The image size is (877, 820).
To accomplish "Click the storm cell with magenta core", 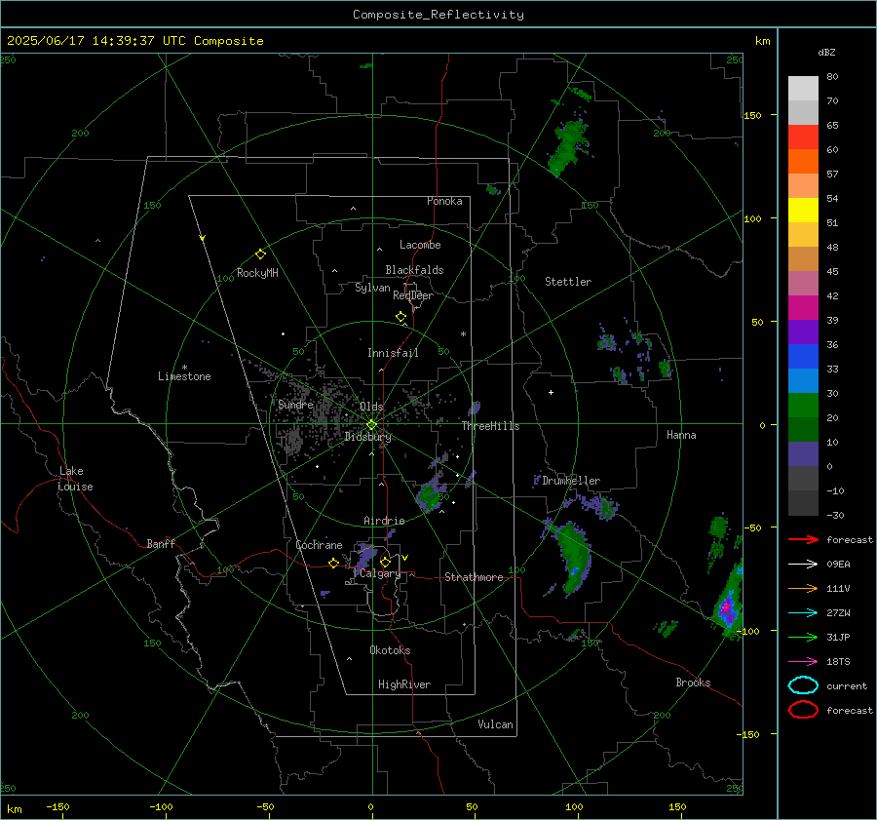I will pyautogui.click(x=727, y=608).
